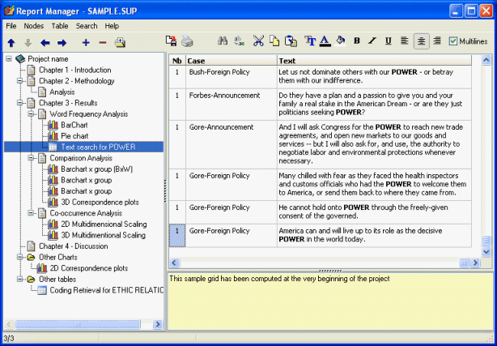Collapse the Chapter 3 - Results node

pos(20,103)
